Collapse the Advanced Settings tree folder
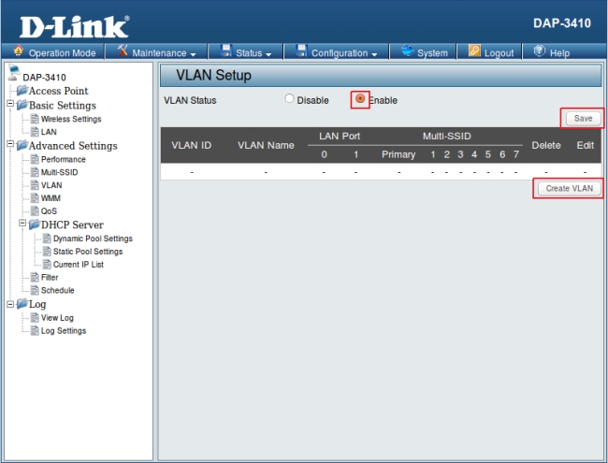The height and width of the screenshot is (463, 608). 9,146
